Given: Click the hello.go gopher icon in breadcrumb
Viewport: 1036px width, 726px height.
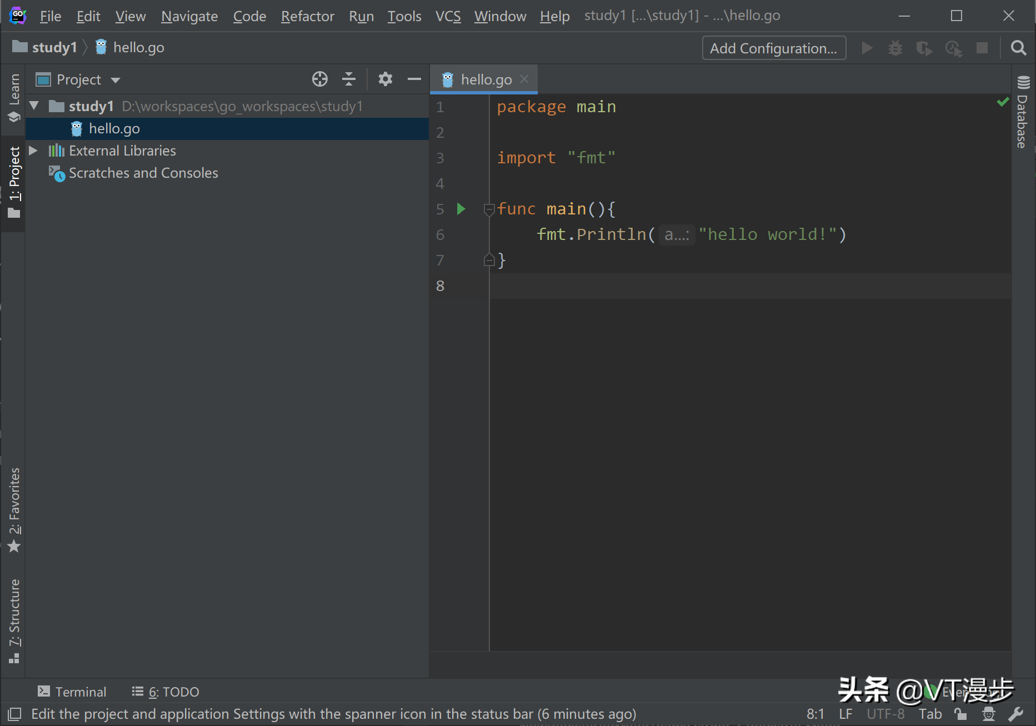Looking at the screenshot, I should click(x=101, y=47).
